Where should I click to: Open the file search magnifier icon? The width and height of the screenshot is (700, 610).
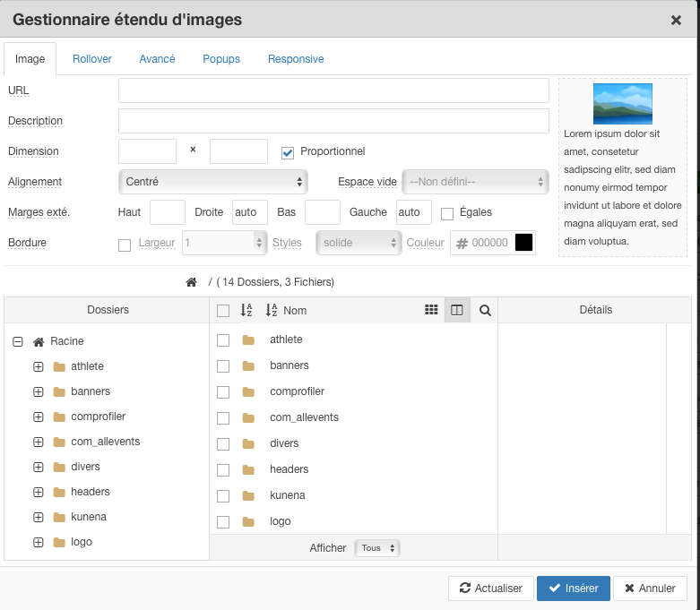(485, 310)
